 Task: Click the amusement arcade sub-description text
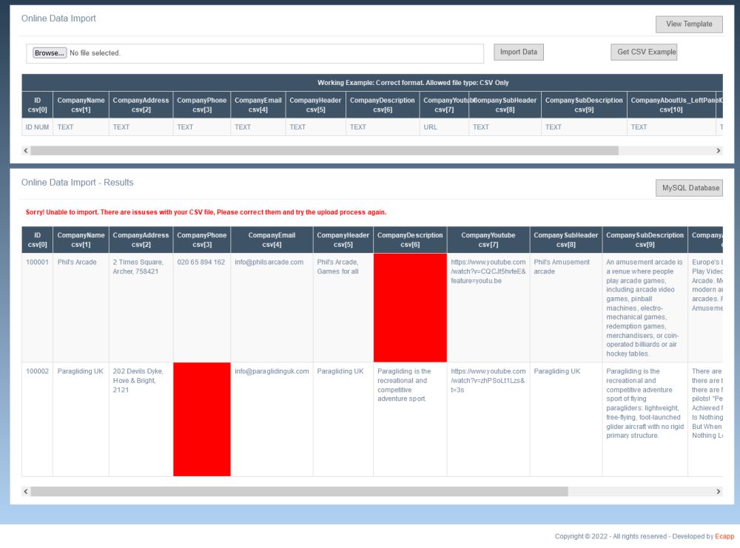645,308
